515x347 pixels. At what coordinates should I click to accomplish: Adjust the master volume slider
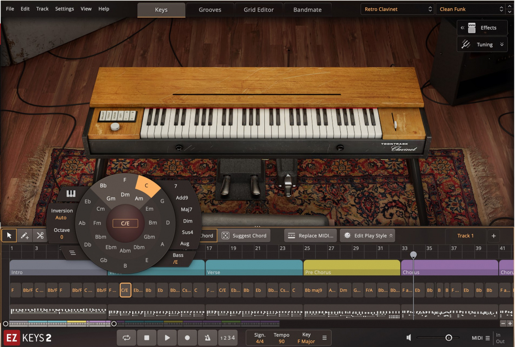coord(449,338)
